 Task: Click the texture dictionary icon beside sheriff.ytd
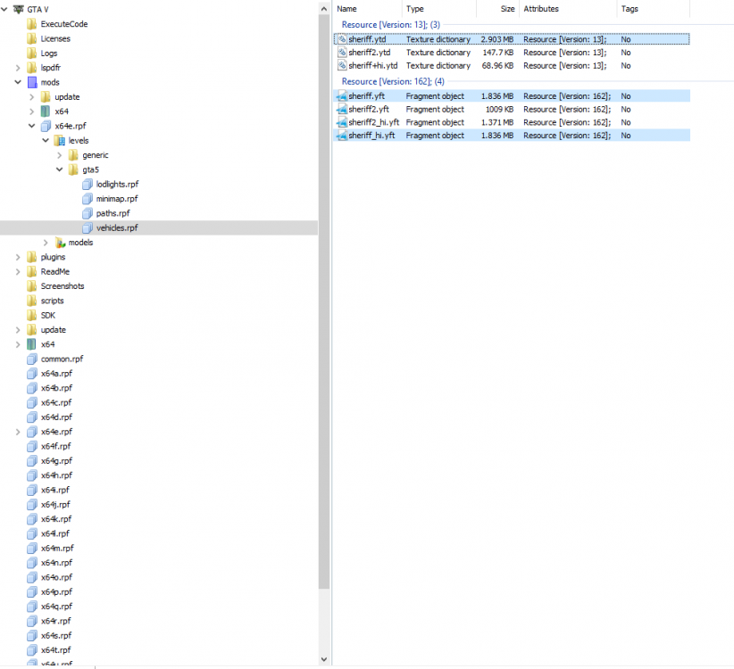tap(341, 39)
